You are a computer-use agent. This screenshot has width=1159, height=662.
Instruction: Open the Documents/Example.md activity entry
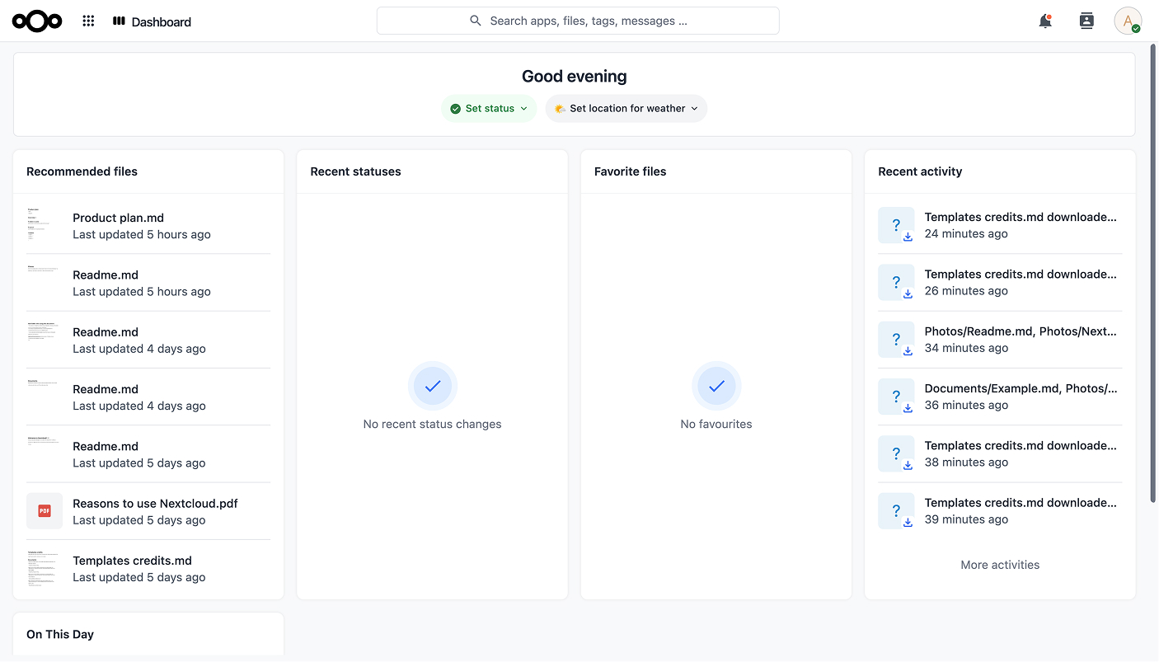point(1000,397)
